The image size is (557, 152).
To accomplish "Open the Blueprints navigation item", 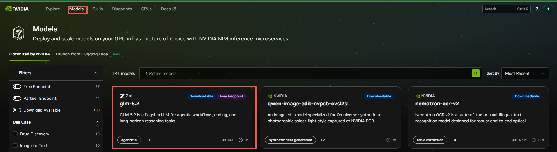I will tap(122, 9).
